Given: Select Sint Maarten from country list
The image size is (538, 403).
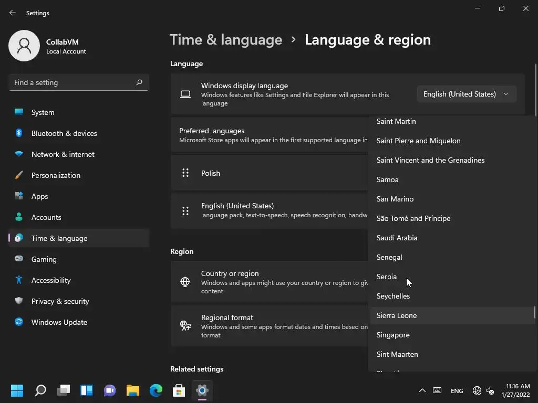Looking at the screenshot, I should [x=452, y=354].
